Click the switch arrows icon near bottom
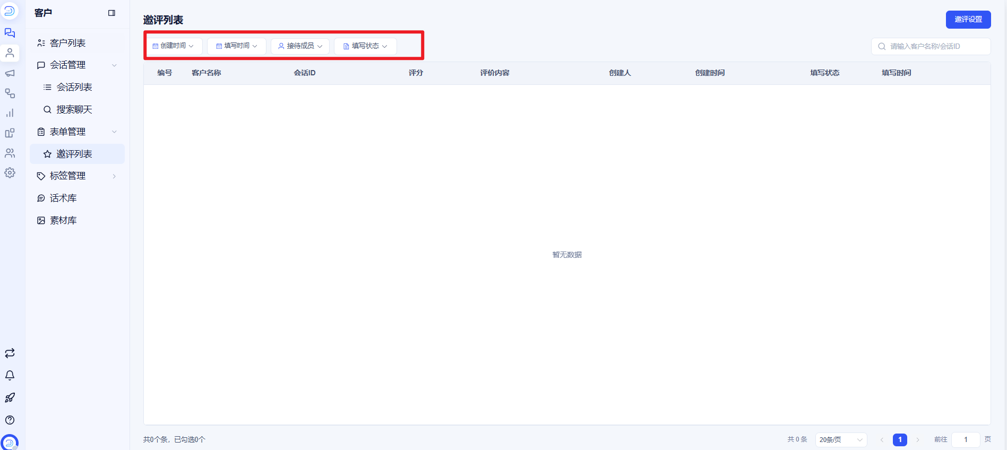This screenshot has width=1007, height=450. point(10,353)
